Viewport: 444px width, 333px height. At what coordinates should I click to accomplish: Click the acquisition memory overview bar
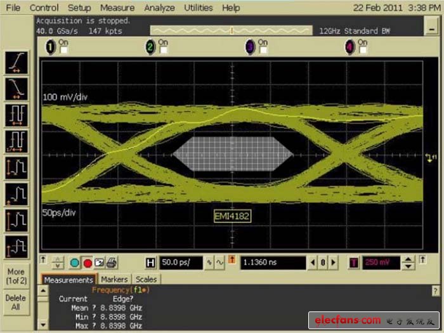pos(231,30)
